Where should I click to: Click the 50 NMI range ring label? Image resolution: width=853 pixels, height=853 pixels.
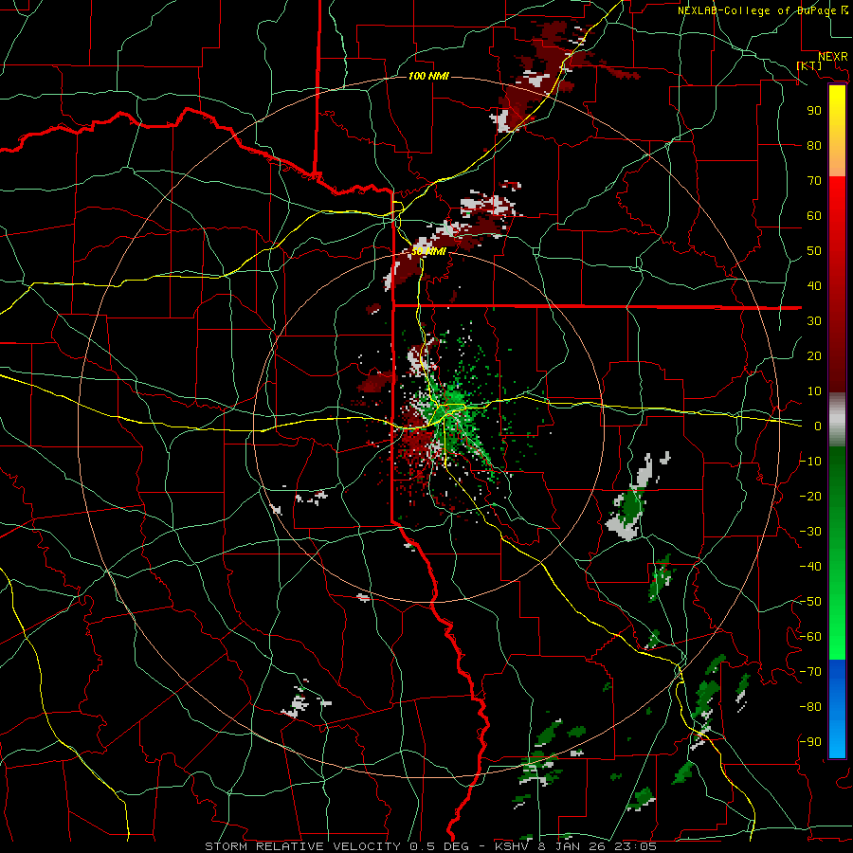(428, 251)
